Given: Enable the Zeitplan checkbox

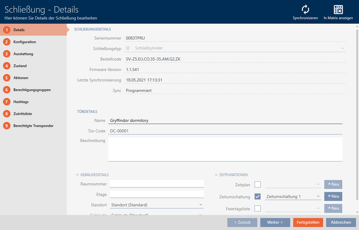Looking at the screenshot, I should [x=258, y=184].
